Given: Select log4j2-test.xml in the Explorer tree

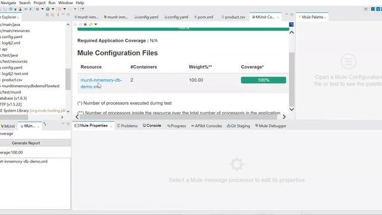Looking at the screenshot, I should tap(14, 73).
